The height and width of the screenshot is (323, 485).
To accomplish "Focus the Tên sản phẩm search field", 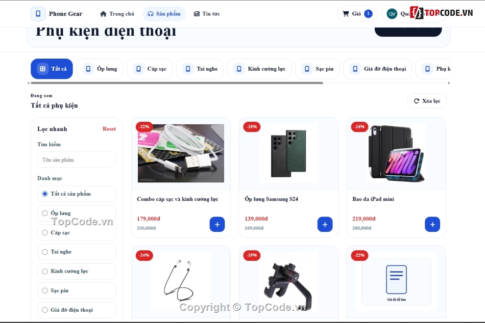I will 77,159.
